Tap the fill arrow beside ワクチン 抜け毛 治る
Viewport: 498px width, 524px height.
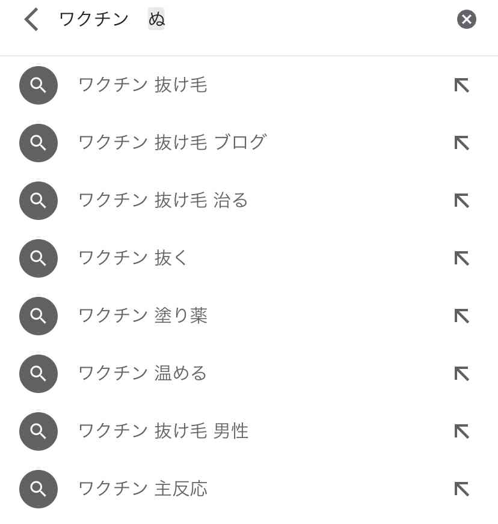tap(462, 201)
